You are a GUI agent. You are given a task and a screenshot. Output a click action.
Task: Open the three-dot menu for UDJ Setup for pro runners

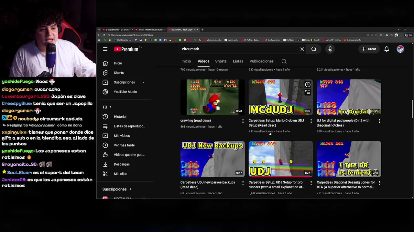coord(311,183)
